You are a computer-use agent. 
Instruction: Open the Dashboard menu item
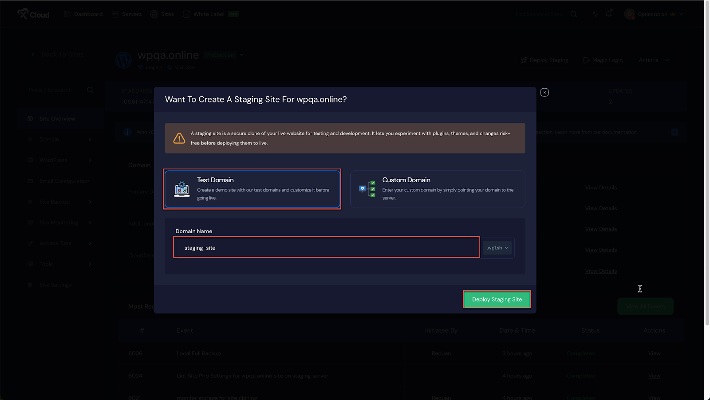pos(83,14)
